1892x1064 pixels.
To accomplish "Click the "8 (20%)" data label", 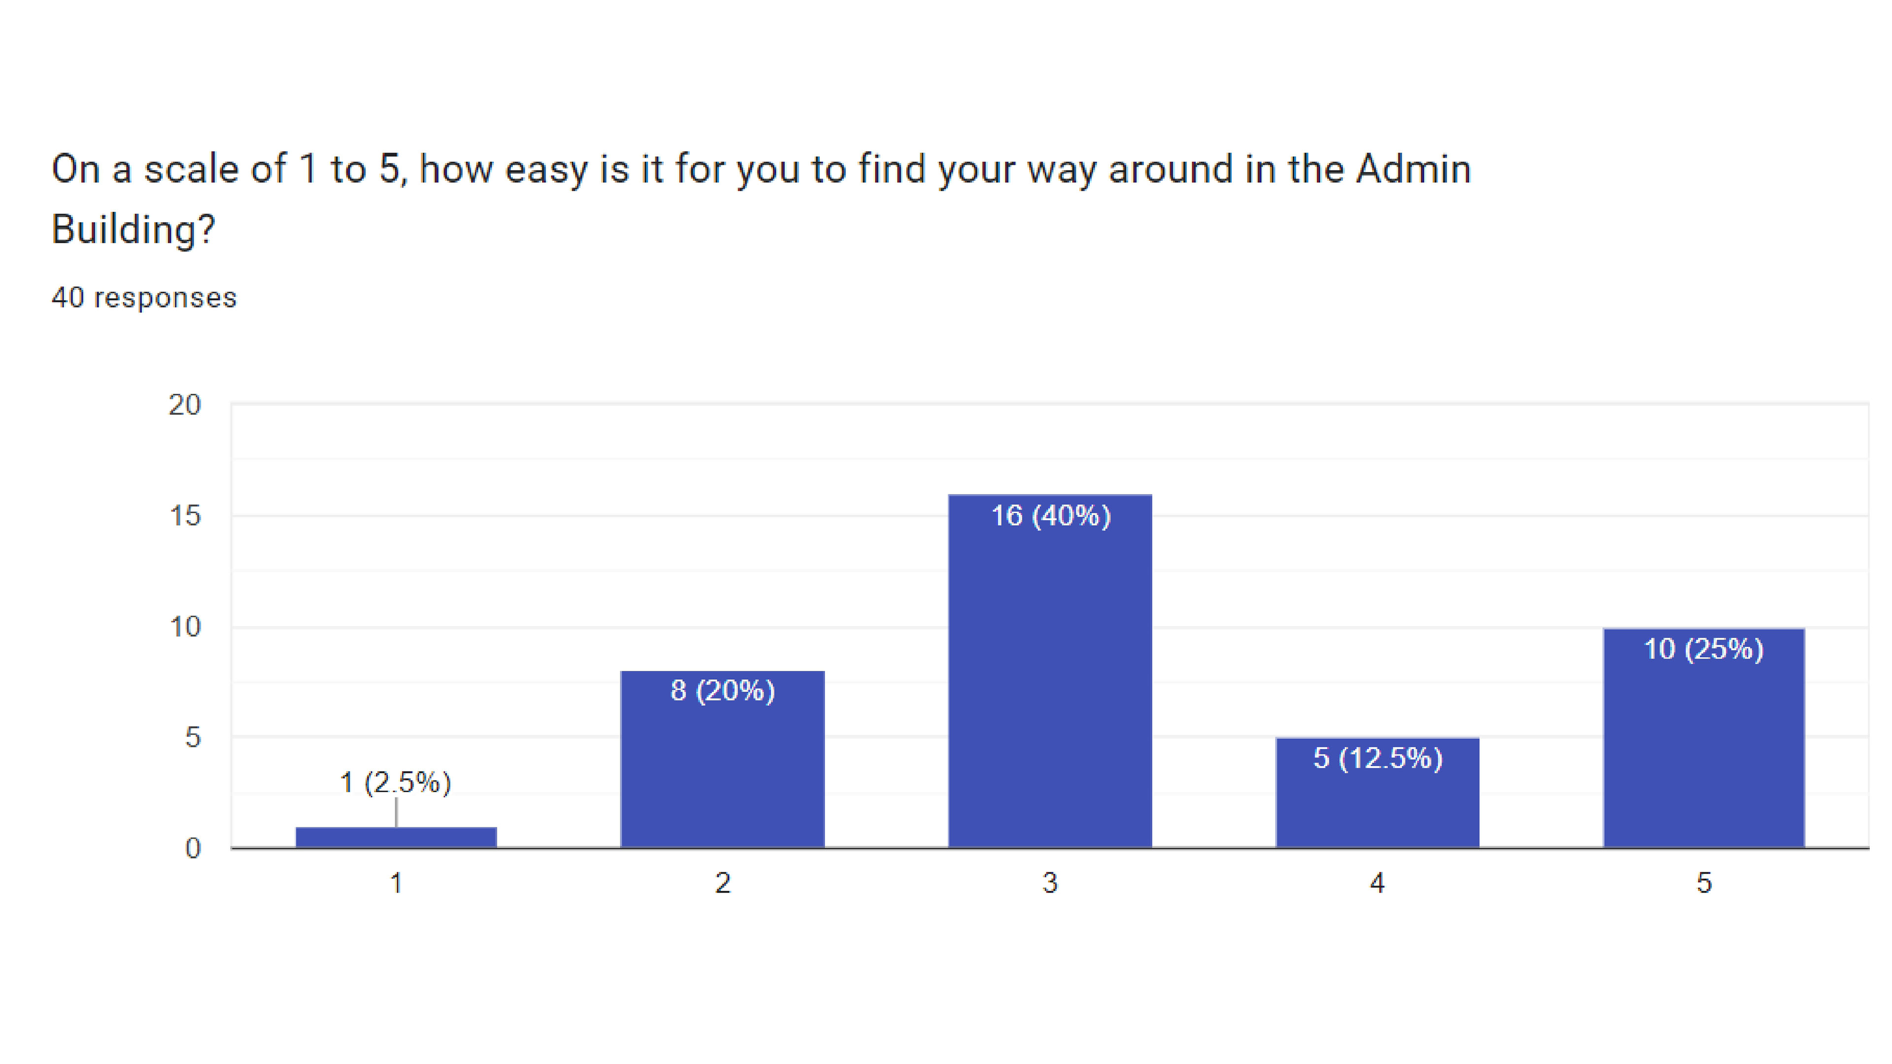I will (722, 690).
